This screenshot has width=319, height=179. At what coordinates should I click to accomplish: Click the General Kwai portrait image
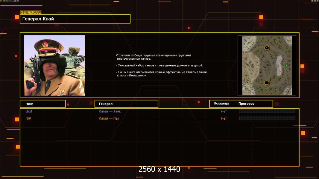pyautogui.click(x=54, y=65)
